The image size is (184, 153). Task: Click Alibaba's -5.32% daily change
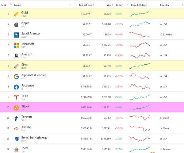[119, 128]
